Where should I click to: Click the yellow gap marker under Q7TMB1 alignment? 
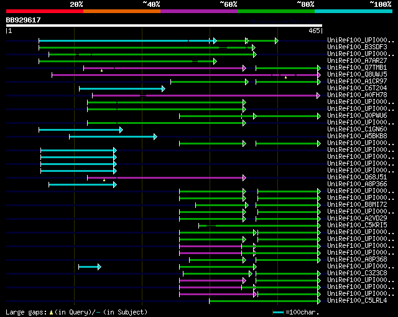(x=101, y=70)
